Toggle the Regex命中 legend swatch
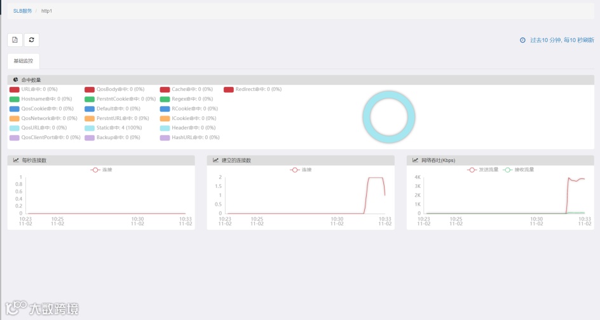This screenshot has height=320, width=600. [x=165, y=99]
